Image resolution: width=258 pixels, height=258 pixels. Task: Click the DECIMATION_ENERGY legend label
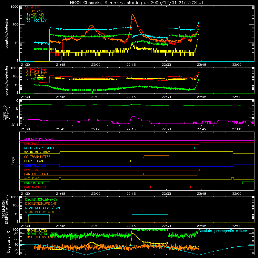(41, 199)
